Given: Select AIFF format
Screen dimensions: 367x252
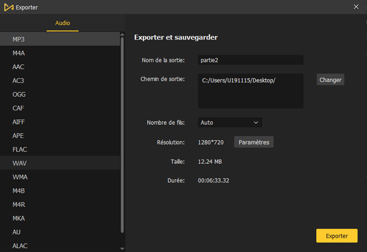Looking at the screenshot, I should tap(60, 122).
